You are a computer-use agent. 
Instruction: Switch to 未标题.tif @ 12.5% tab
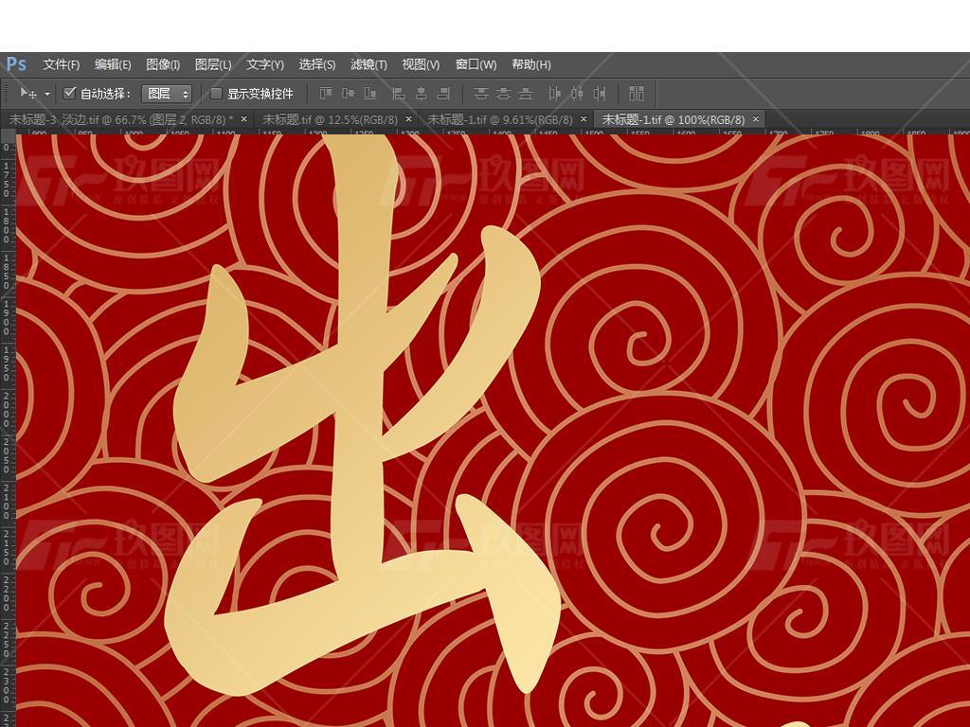tap(330, 119)
